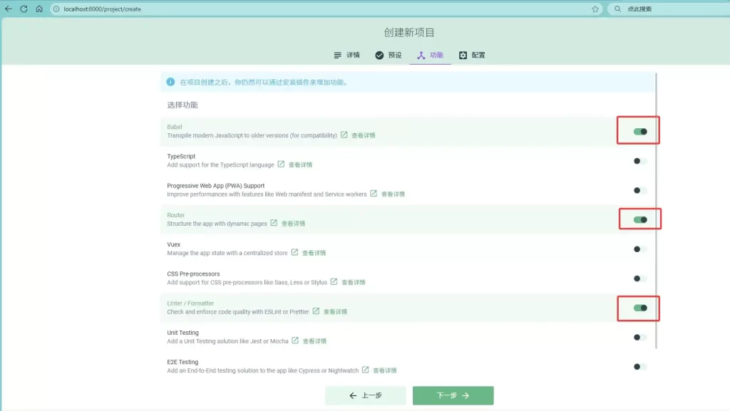Turn on the Unit Testing toggle
The image size is (730, 411).
click(640, 338)
